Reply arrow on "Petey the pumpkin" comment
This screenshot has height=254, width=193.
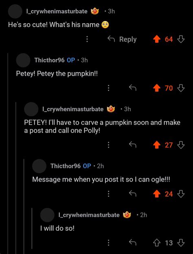click(x=133, y=88)
